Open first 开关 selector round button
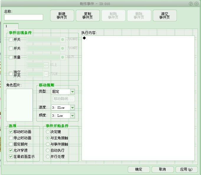The width and height of the screenshot is (201, 175). [63, 40]
